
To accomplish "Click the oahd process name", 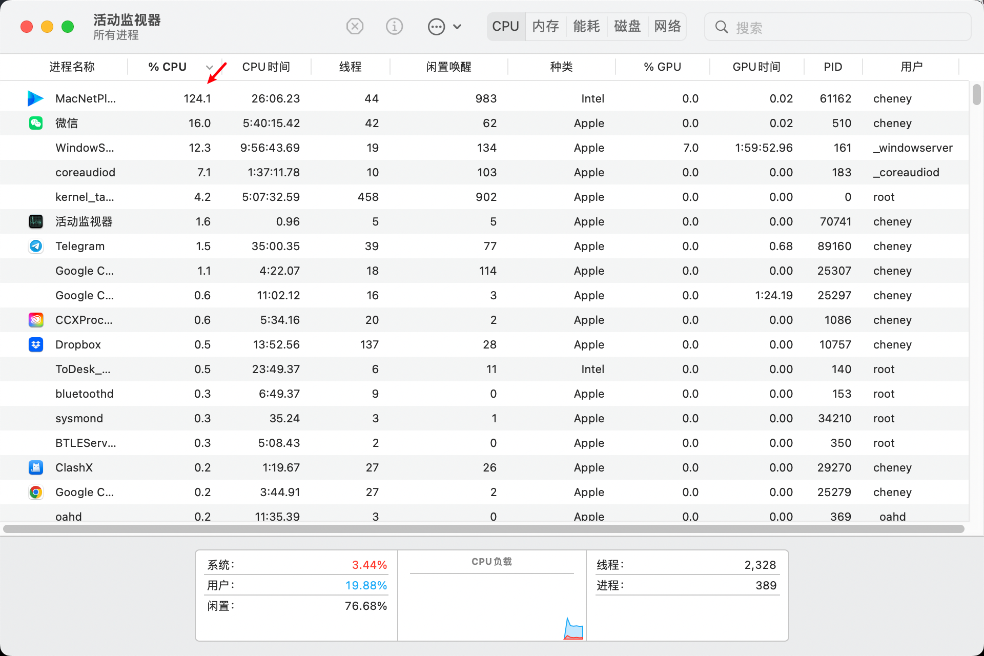I will (69, 516).
